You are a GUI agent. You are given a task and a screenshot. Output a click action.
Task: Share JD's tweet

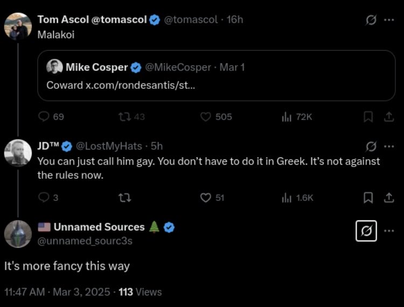(x=388, y=198)
